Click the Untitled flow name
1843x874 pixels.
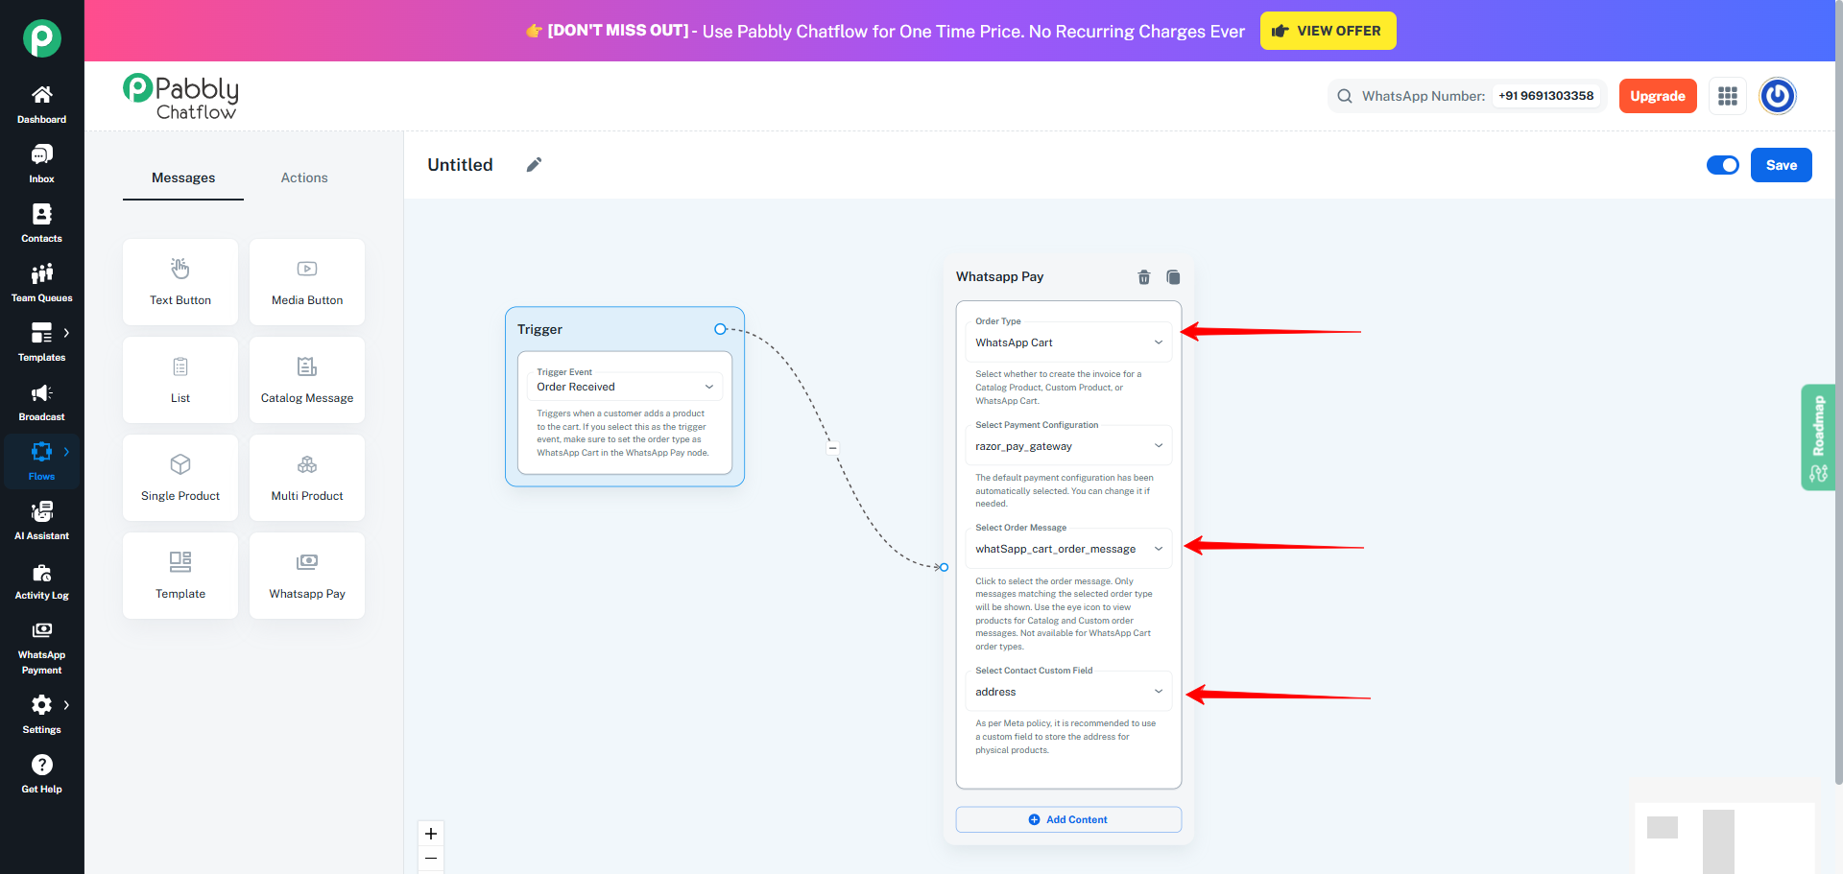(x=460, y=165)
